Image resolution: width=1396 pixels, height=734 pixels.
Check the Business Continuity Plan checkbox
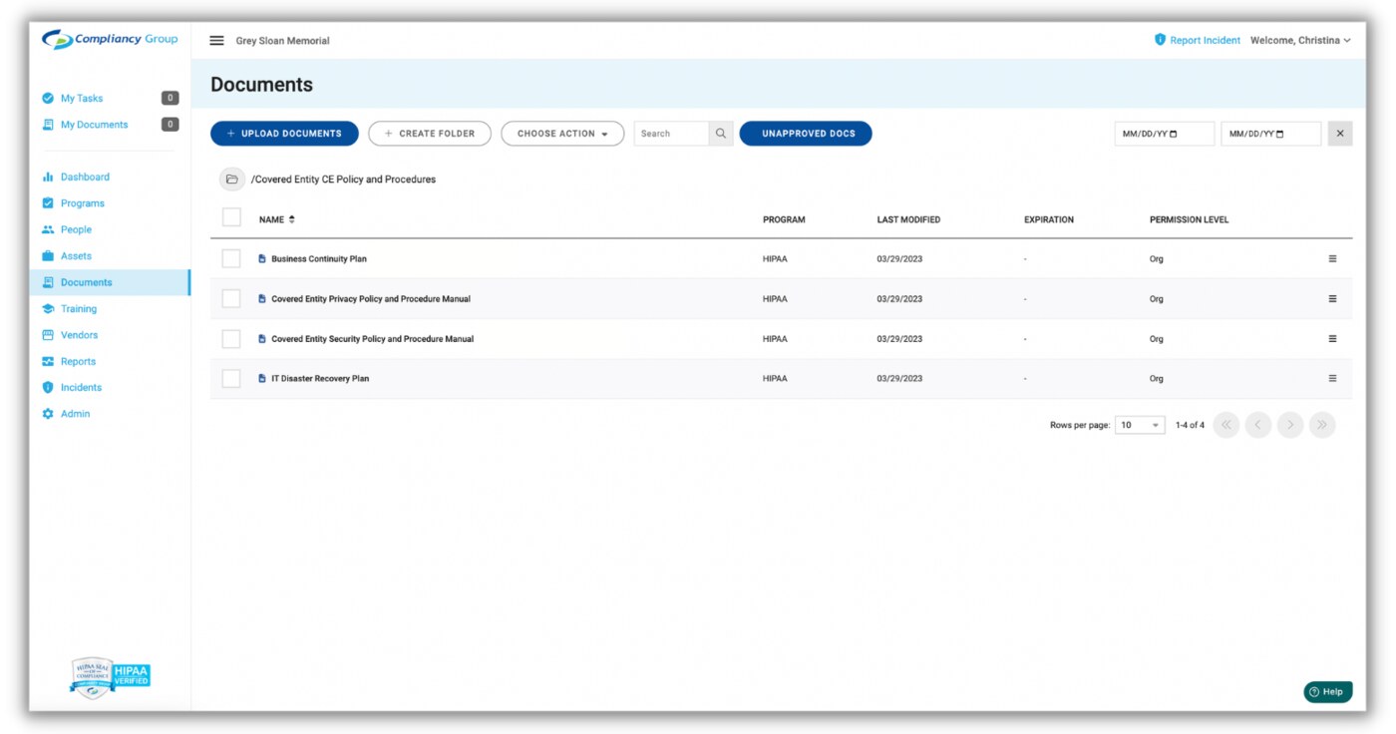(231, 259)
